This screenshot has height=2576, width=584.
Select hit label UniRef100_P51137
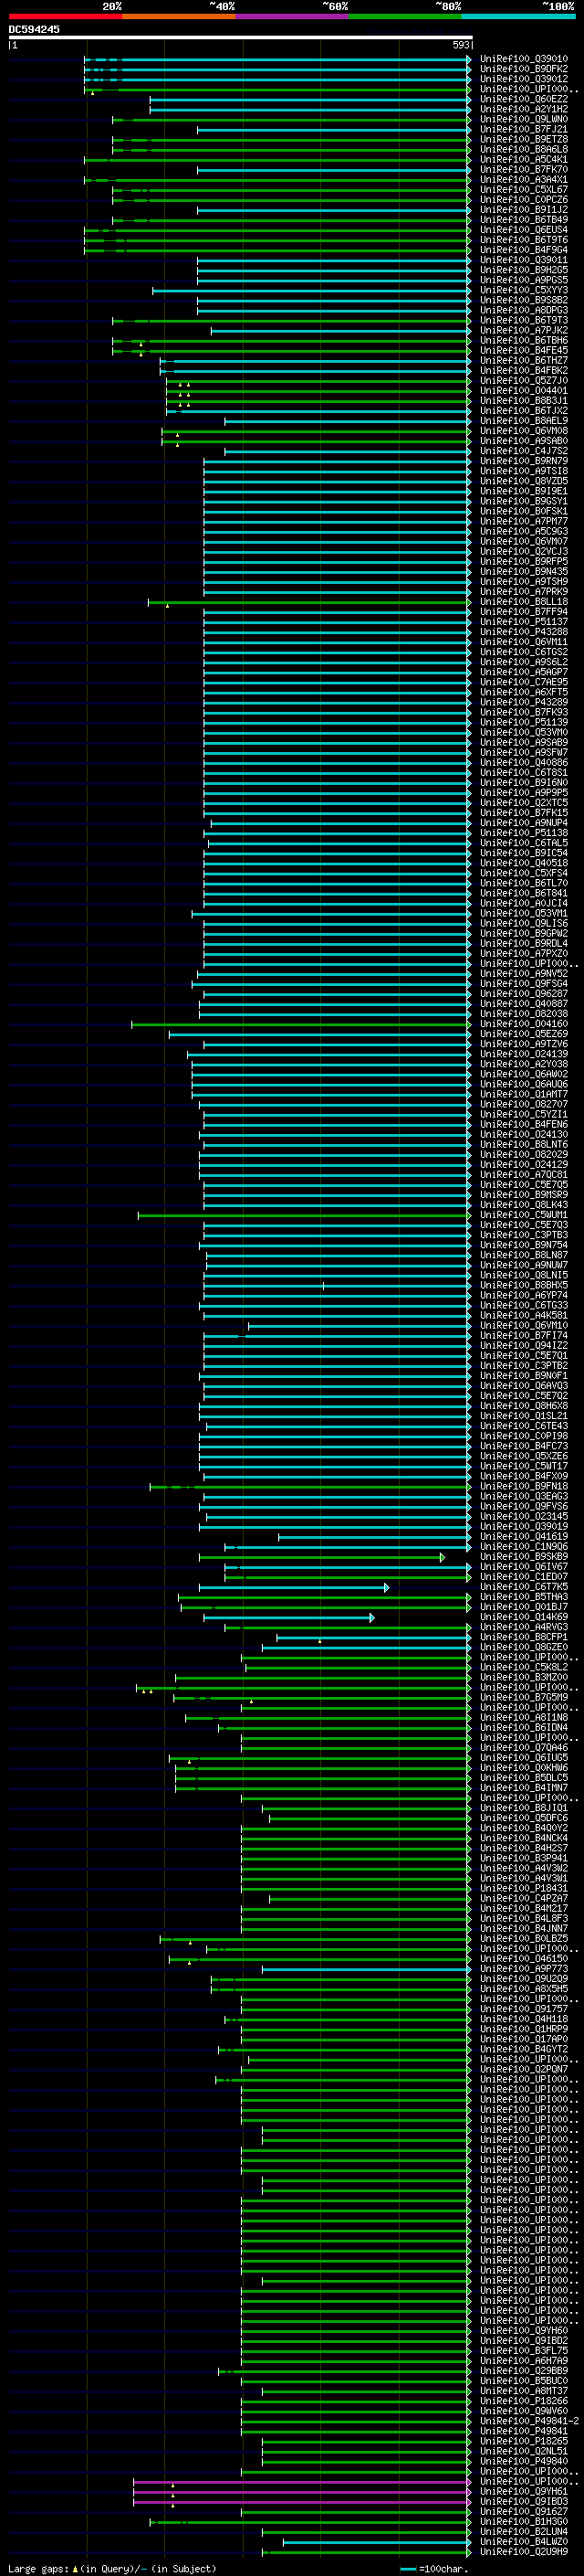point(523,622)
